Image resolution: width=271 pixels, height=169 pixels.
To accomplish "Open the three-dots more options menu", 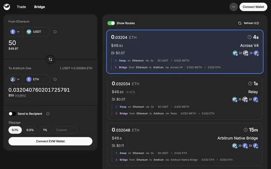I will [234, 7].
